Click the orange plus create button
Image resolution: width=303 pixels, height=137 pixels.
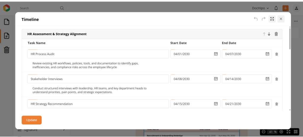(x=286, y=8)
